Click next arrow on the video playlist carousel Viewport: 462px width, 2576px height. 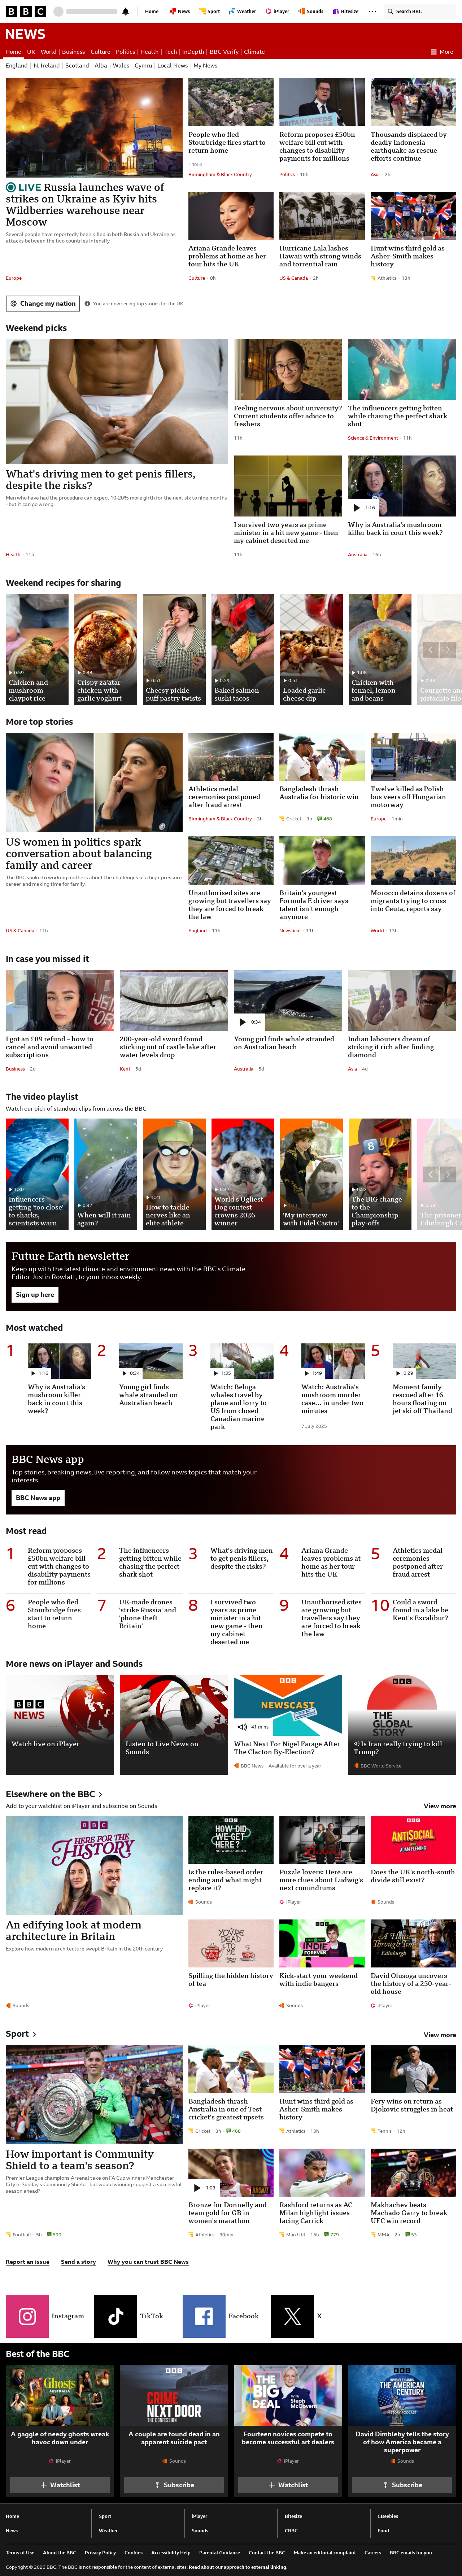[448, 1174]
